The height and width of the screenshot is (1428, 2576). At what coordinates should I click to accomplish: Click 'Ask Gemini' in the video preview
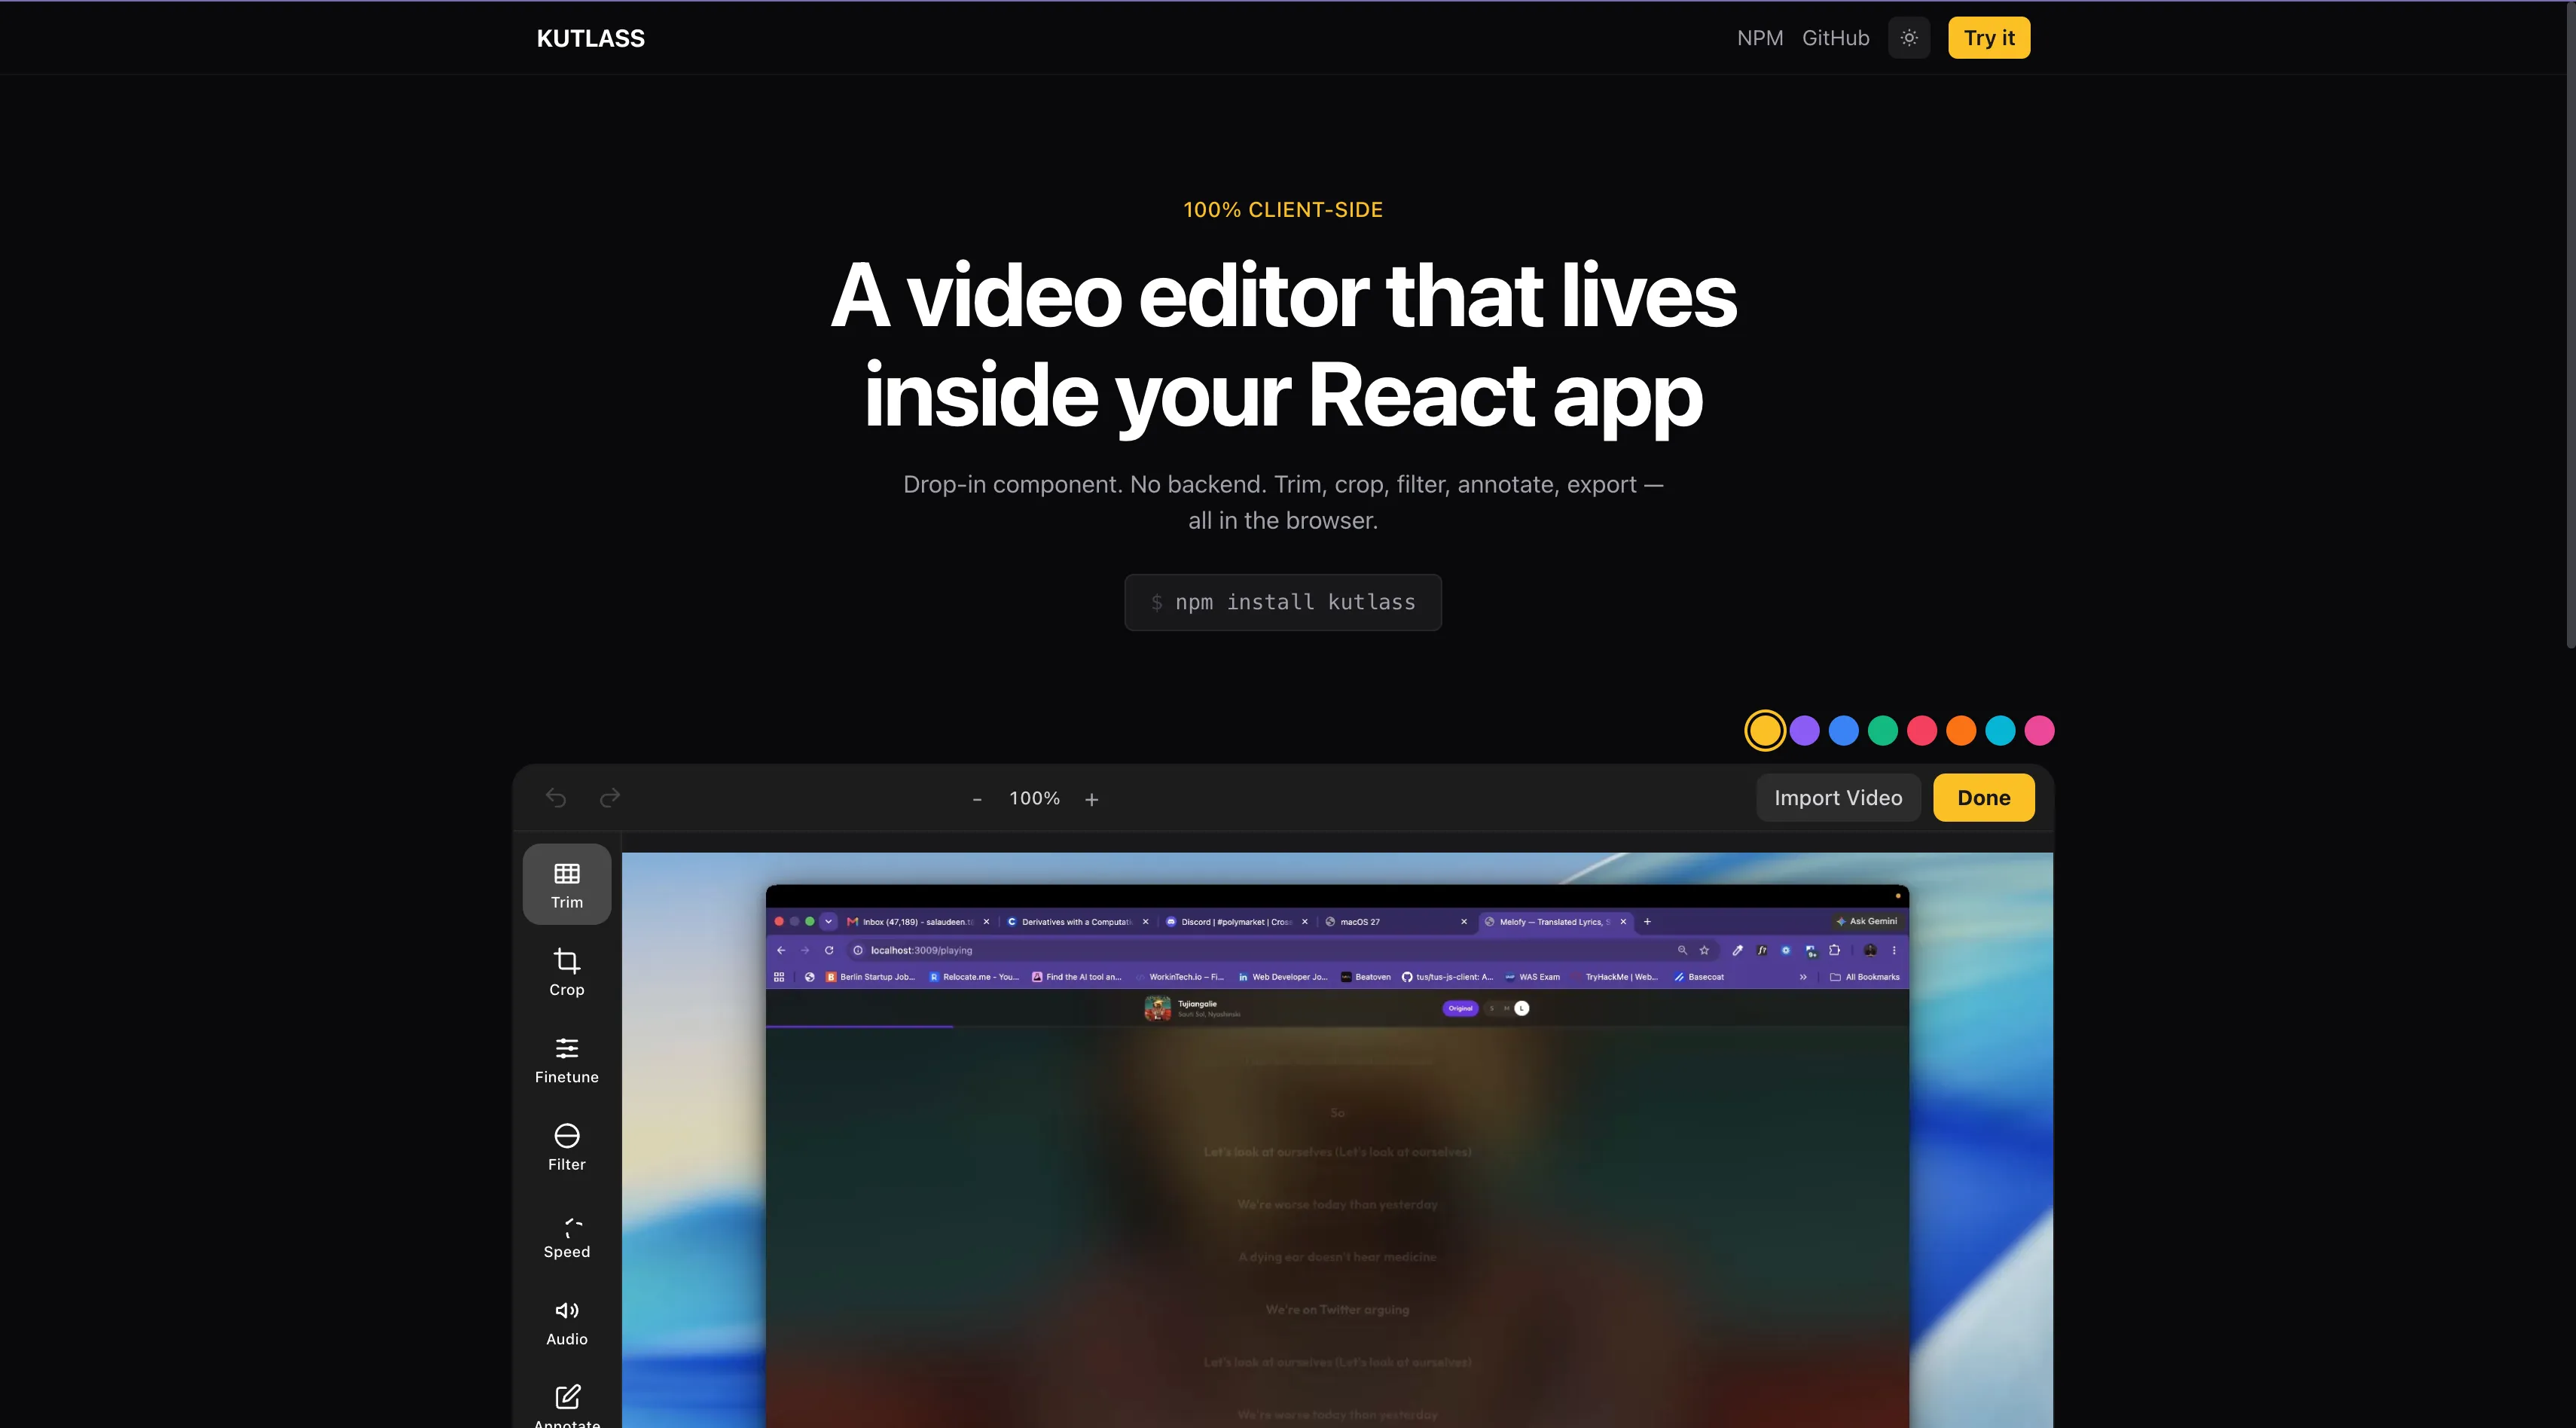click(x=1867, y=922)
